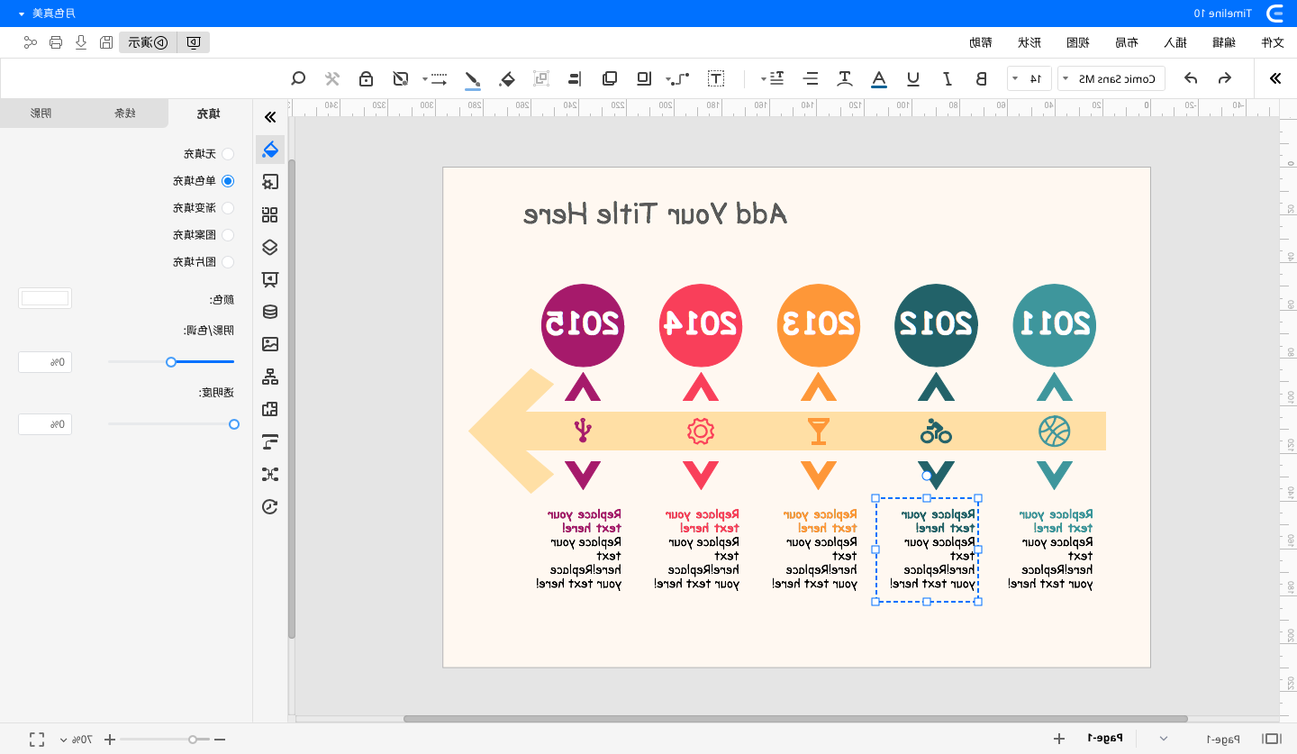This screenshot has width=1297, height=754.
Task: Open the database cylinder panel icon
Action: [269, 312]
